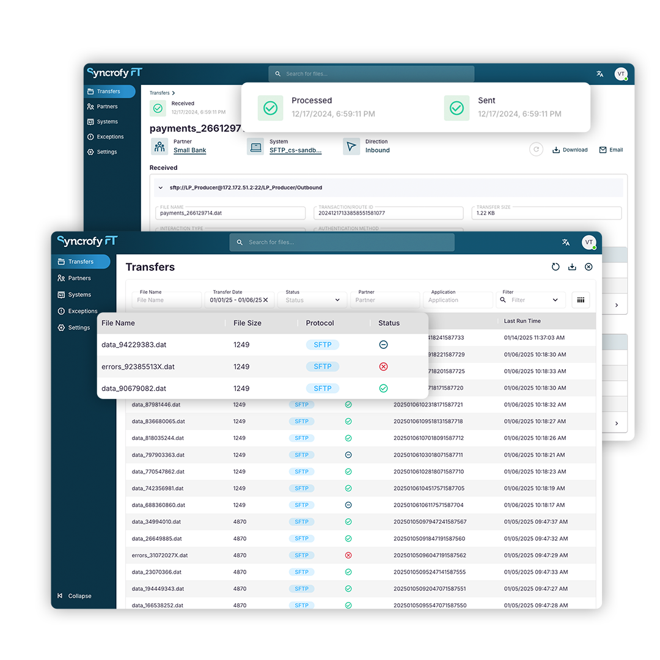
Task: Open Settings in front window sidebar
Action: 74,328
